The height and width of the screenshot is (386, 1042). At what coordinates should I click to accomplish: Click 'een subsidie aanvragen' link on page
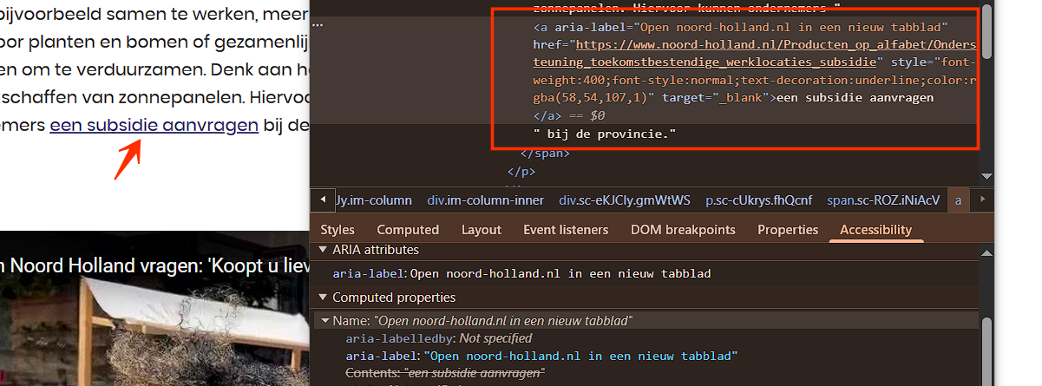(154, 125)
